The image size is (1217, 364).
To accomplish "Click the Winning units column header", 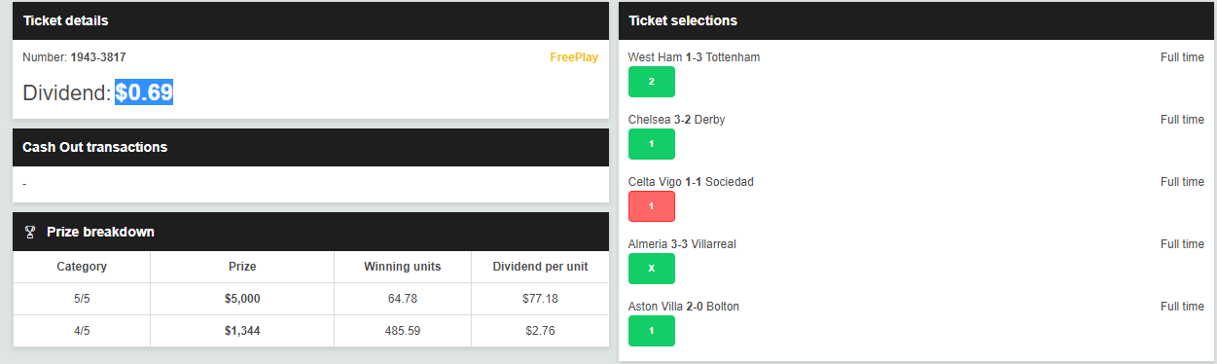I will (403, 267).
